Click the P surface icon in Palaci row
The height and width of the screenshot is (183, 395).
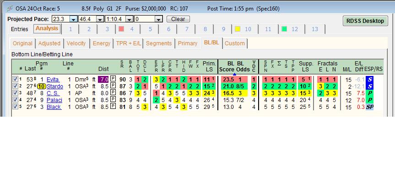(x=113, y=100)
